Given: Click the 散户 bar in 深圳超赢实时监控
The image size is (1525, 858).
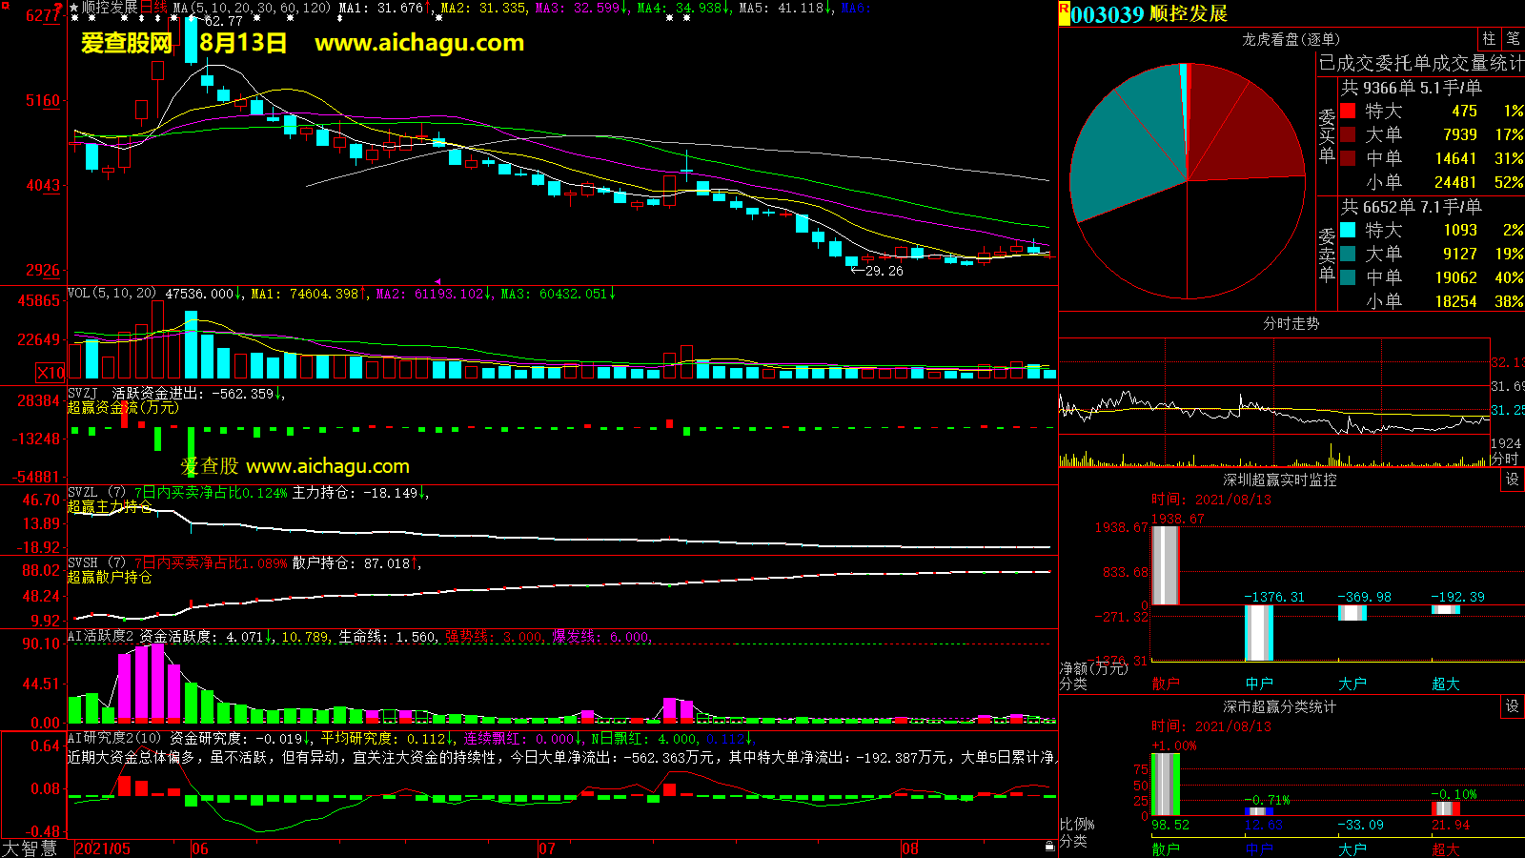Looking at the screenshot, I should (x=1165, y=564).
